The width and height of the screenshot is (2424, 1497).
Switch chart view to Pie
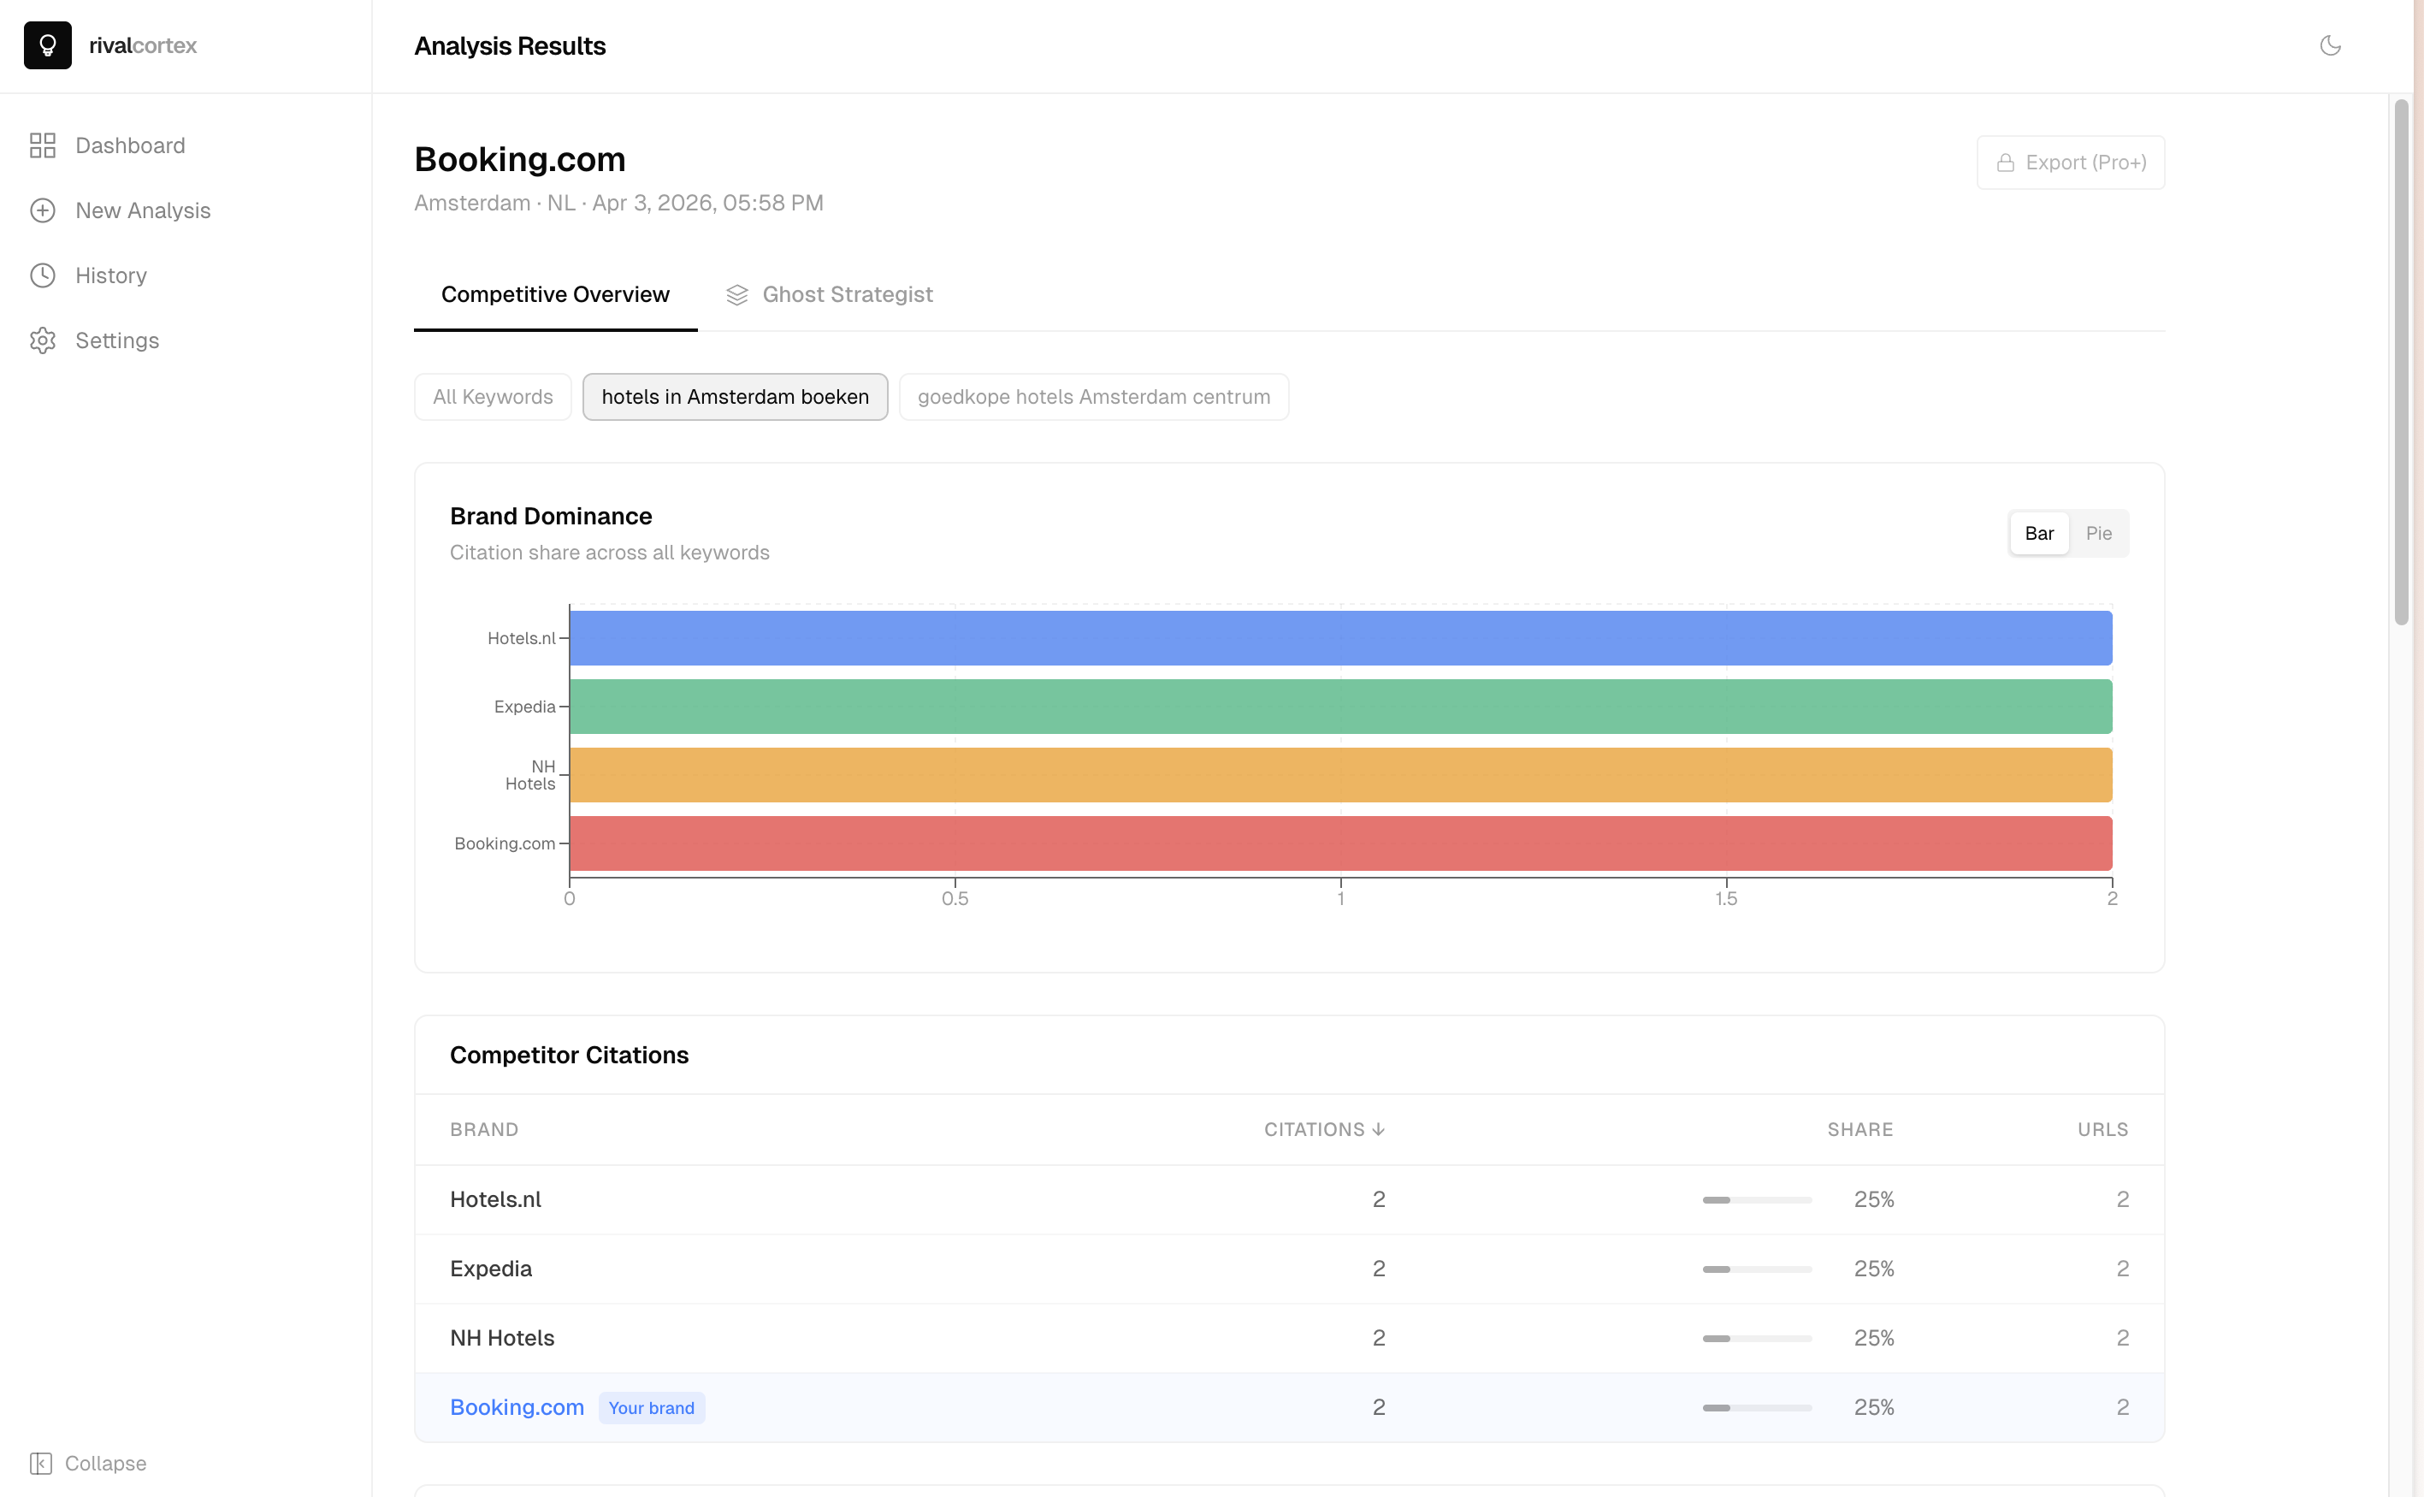pos(2098,534)
